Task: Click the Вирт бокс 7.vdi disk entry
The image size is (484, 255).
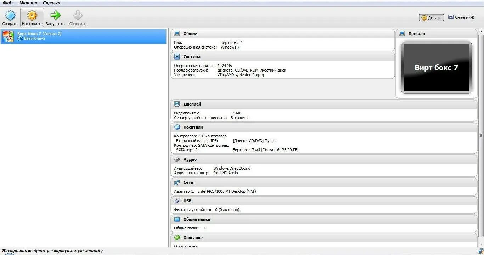Action: tap(266, 150)
